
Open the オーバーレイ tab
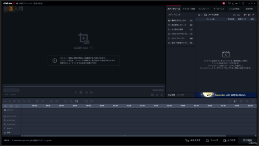[219, 9]
